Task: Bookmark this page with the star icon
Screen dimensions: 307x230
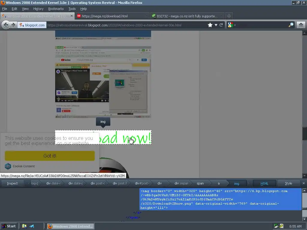Action: click(x=210, y=25)
